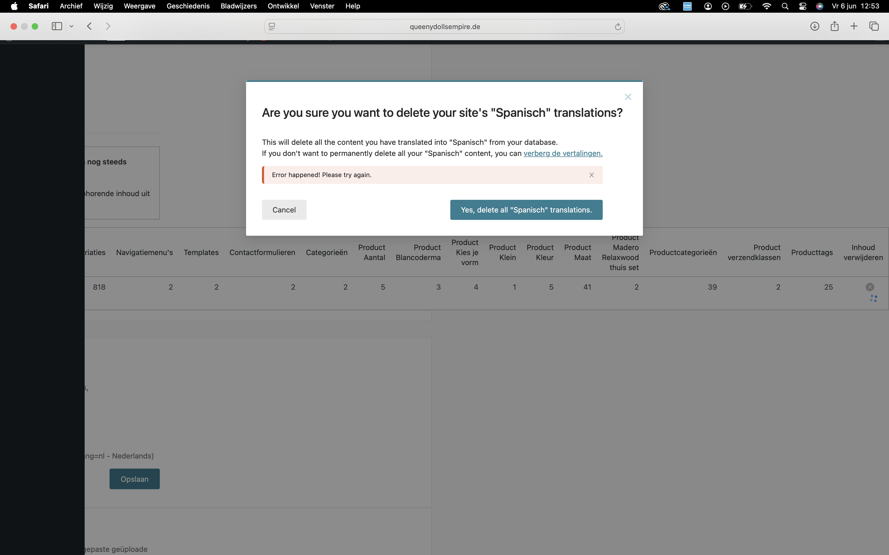Open the Safari menu
Screen dimensions: 889x555
click(x=39, y=6)
